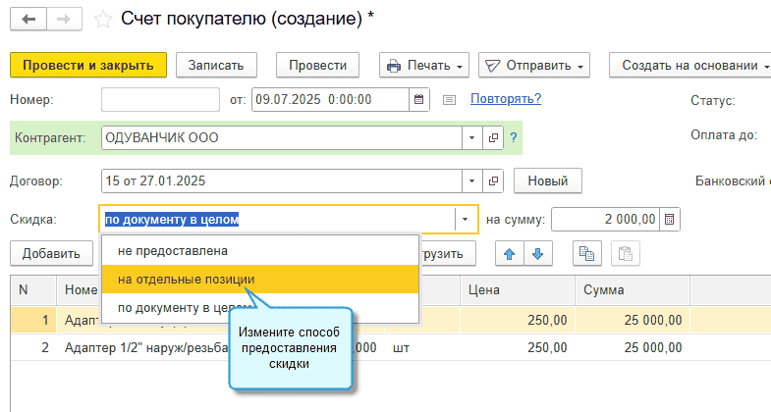Click the Номер input field
Screen dimensions: 771x412
point(160,99)
